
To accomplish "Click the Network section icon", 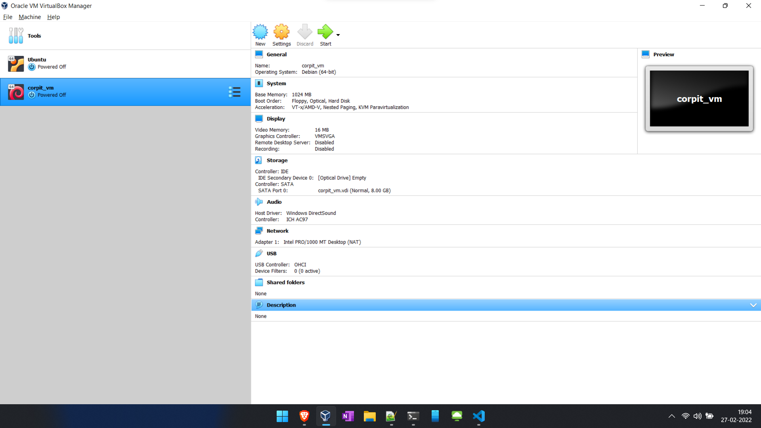I will point(258,231).
